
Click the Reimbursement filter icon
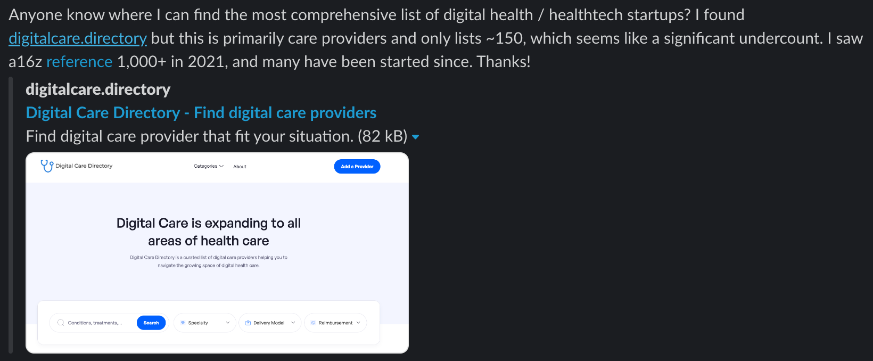pos(313,323)
